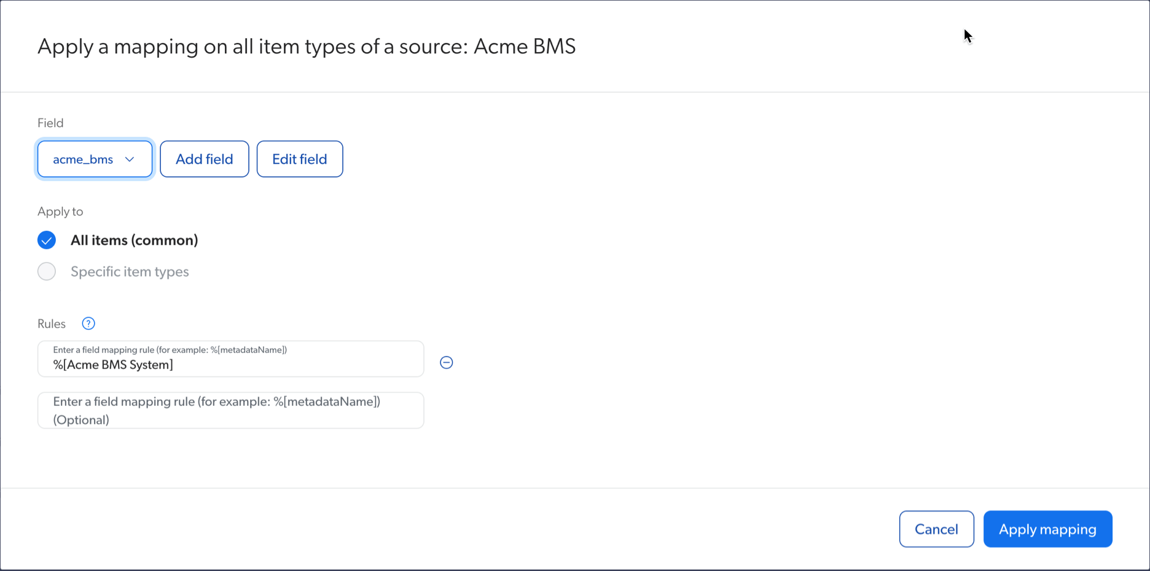The height and width of the screenshot is (571, 1150).
Task: Click the Apply to section label
Action: pos(60,211)
